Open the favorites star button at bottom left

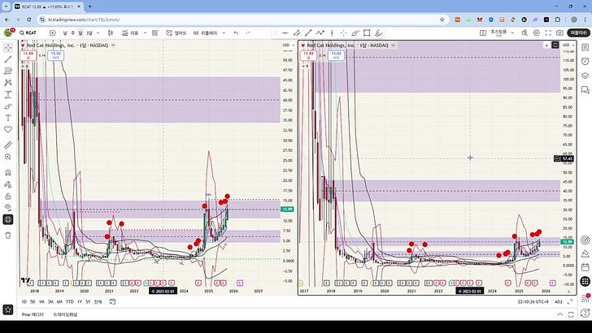pyautogui.click(x=8, y=310)
